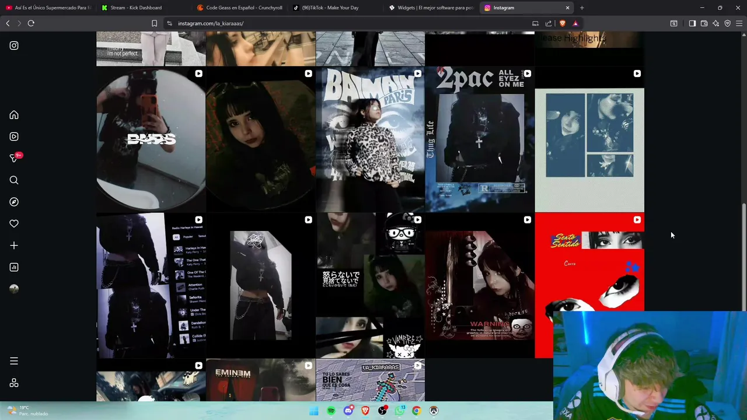Open the Brave Shields lion icon
This screenshot has height=420, width=747.
562,23
